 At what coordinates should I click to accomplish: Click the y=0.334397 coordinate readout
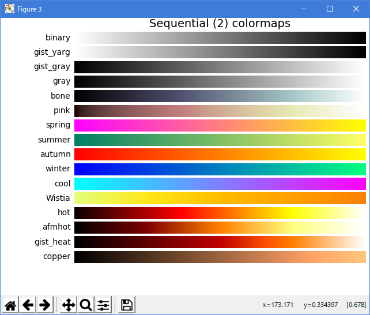click(320, 305)
